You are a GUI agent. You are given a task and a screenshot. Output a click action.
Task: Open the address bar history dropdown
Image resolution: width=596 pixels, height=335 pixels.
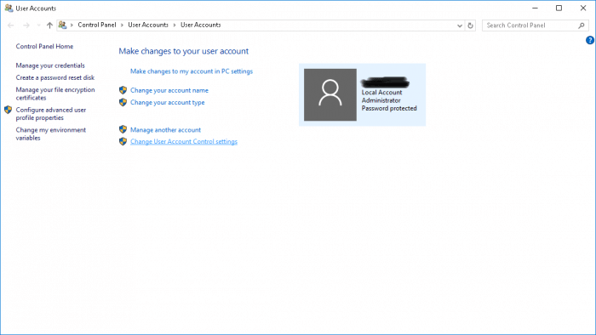pos(460,26)
